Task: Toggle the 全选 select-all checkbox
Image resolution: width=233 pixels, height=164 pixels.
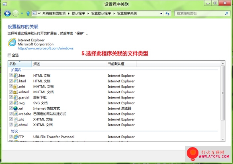Action: tap(9, 55)
